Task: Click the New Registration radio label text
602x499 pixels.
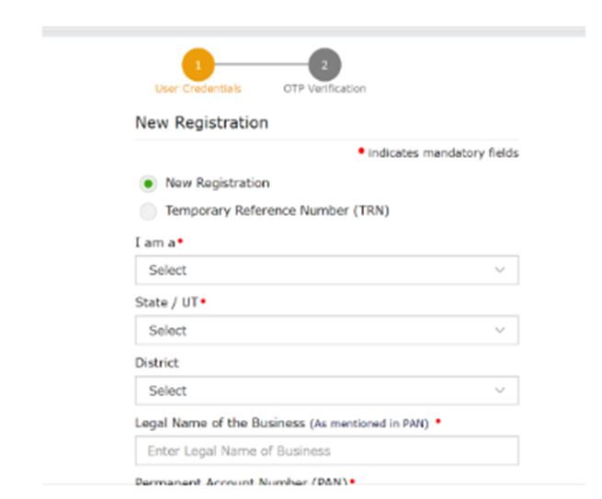Action: coord(217,183)
